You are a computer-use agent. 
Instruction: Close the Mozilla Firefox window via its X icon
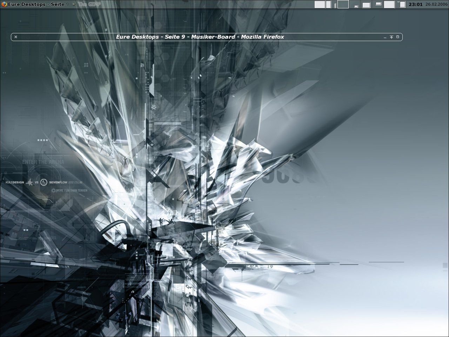tap(16, 37)
